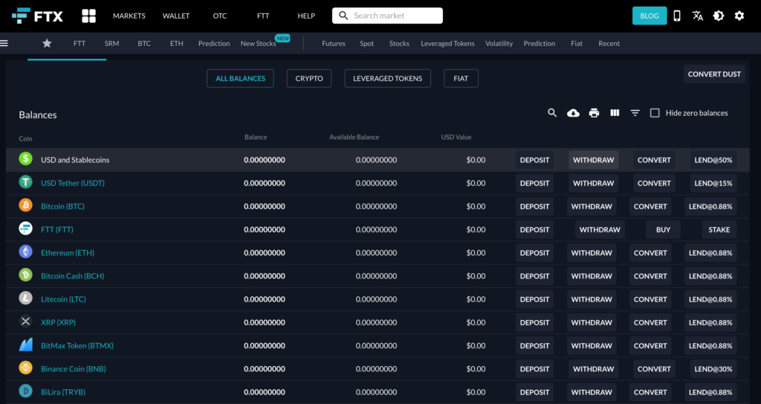The image size is (761, 404).
Task: Open the language translate icon
Action: pos(697,16)
